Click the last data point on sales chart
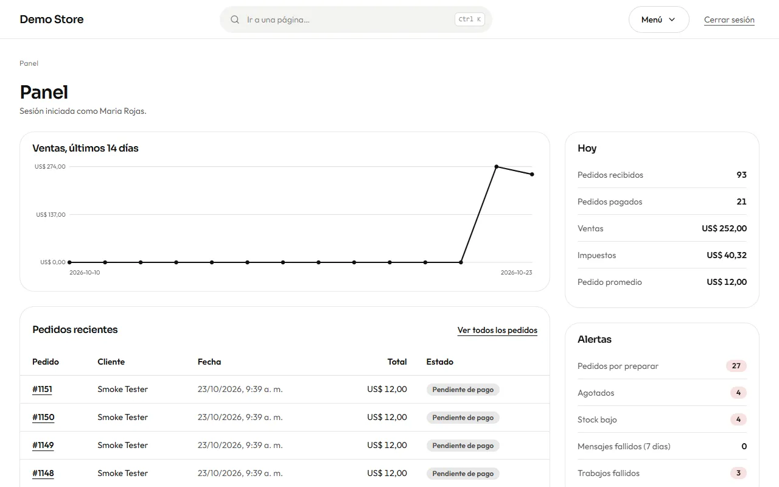The width and height of the screenshot is (779, 487). [x=532, y=175]
